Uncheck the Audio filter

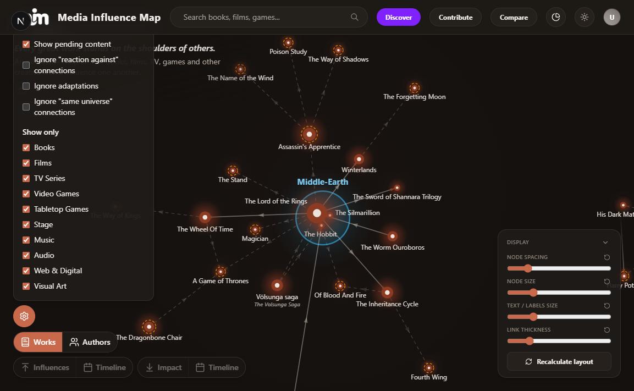point(26,255)
